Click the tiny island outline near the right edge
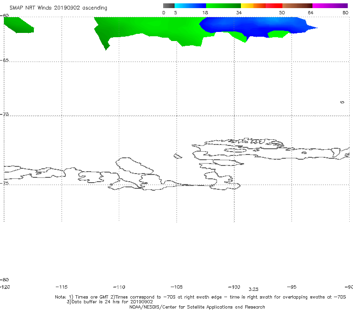 [x=342, y=102]
